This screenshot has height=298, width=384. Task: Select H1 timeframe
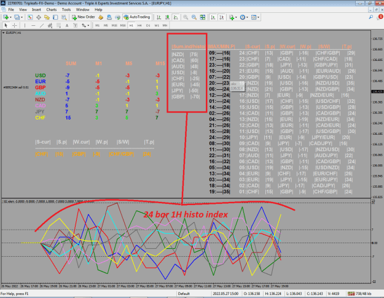coord(131,25)
